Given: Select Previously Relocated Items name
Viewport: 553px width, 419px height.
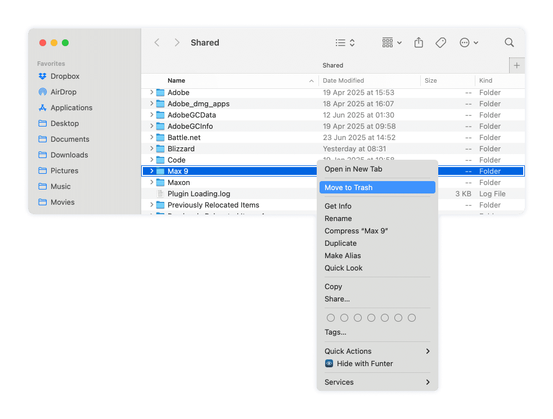Looking at the screenshot, I should (x=213, y=205).
